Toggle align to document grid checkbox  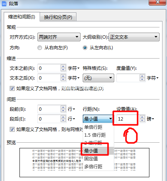coord(12,130)
